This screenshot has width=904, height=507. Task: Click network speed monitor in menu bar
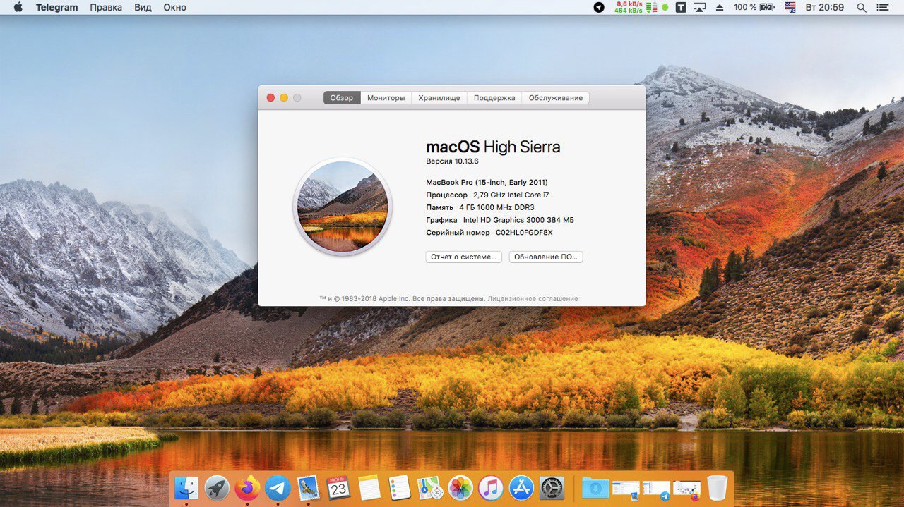click(x=636, y=7)
